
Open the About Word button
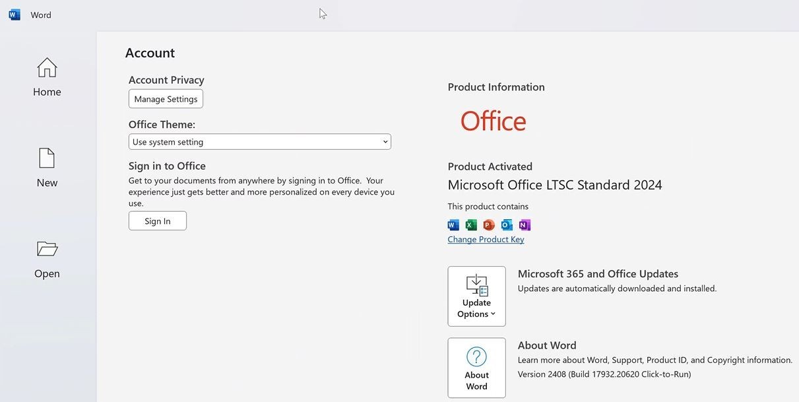476,368
